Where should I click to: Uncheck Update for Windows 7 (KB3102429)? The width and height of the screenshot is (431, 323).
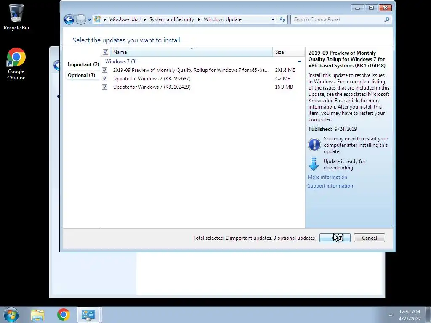click(x=105, y=87)
